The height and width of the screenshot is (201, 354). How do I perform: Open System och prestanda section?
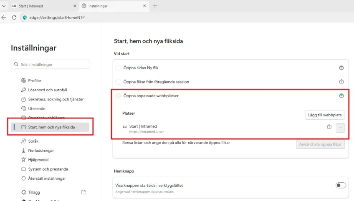[x=48, y=169]
